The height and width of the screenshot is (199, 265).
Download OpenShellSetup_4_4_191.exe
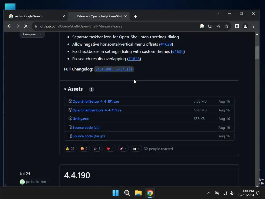pos(96,101)
